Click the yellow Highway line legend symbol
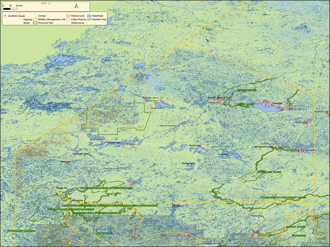 pos(20,20)
